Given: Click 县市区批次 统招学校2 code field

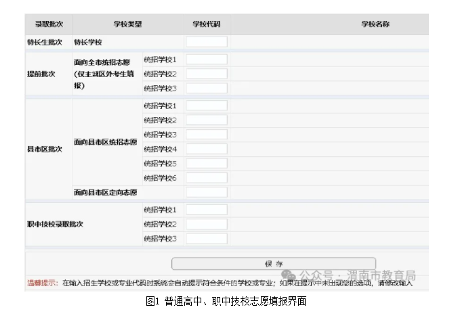Looking at the screenshot, I should click(207, 120).
